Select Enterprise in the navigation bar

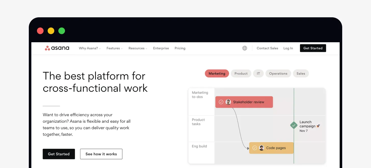point(161,48)
